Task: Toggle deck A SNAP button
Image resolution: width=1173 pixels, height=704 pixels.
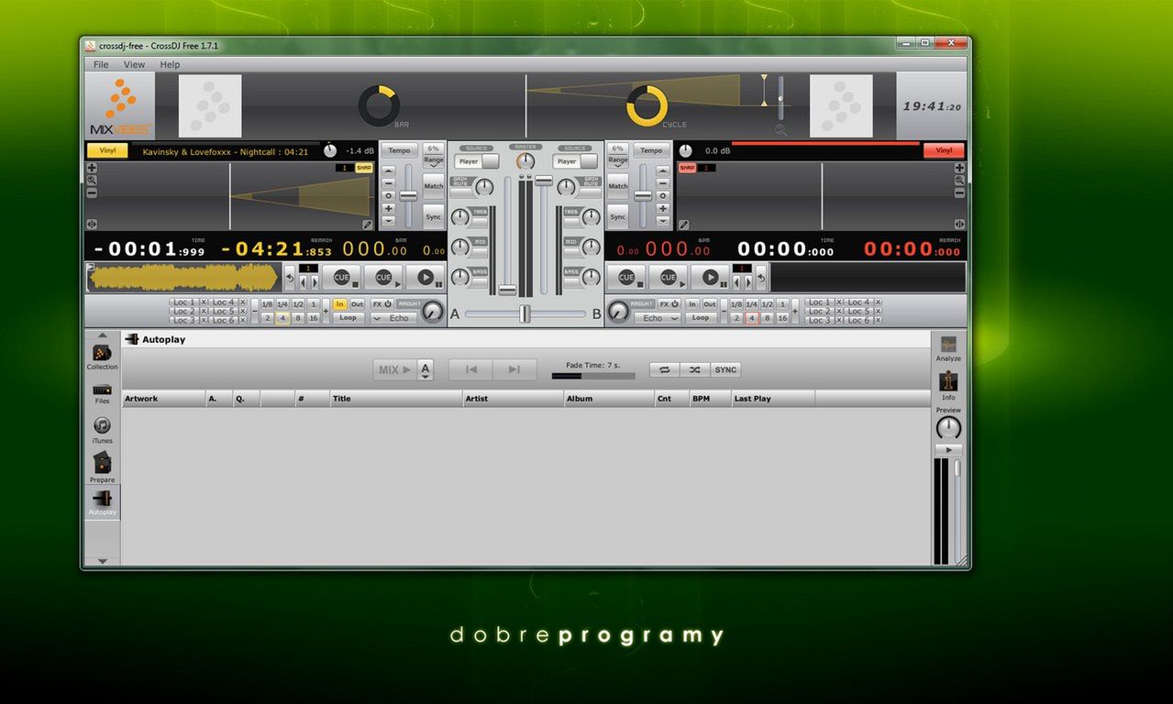Action: click(x=363, y=168)
